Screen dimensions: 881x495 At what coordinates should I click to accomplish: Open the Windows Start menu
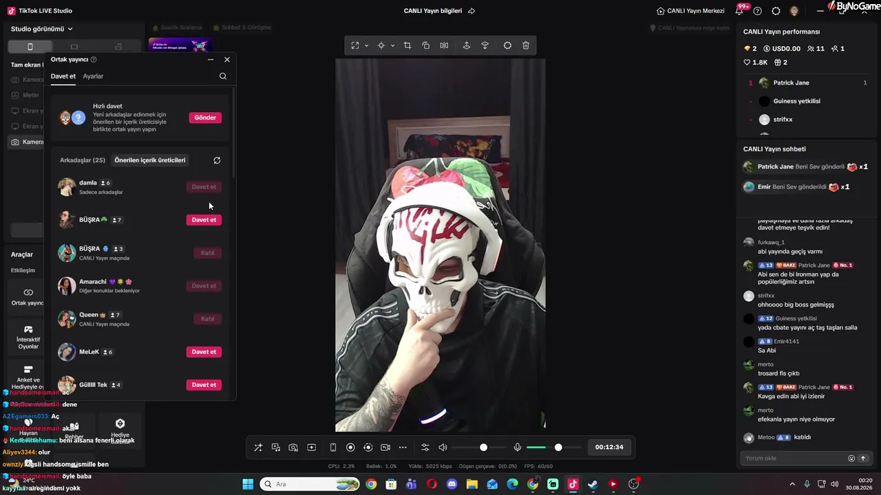pyautogui.click(x=248, y=484)
